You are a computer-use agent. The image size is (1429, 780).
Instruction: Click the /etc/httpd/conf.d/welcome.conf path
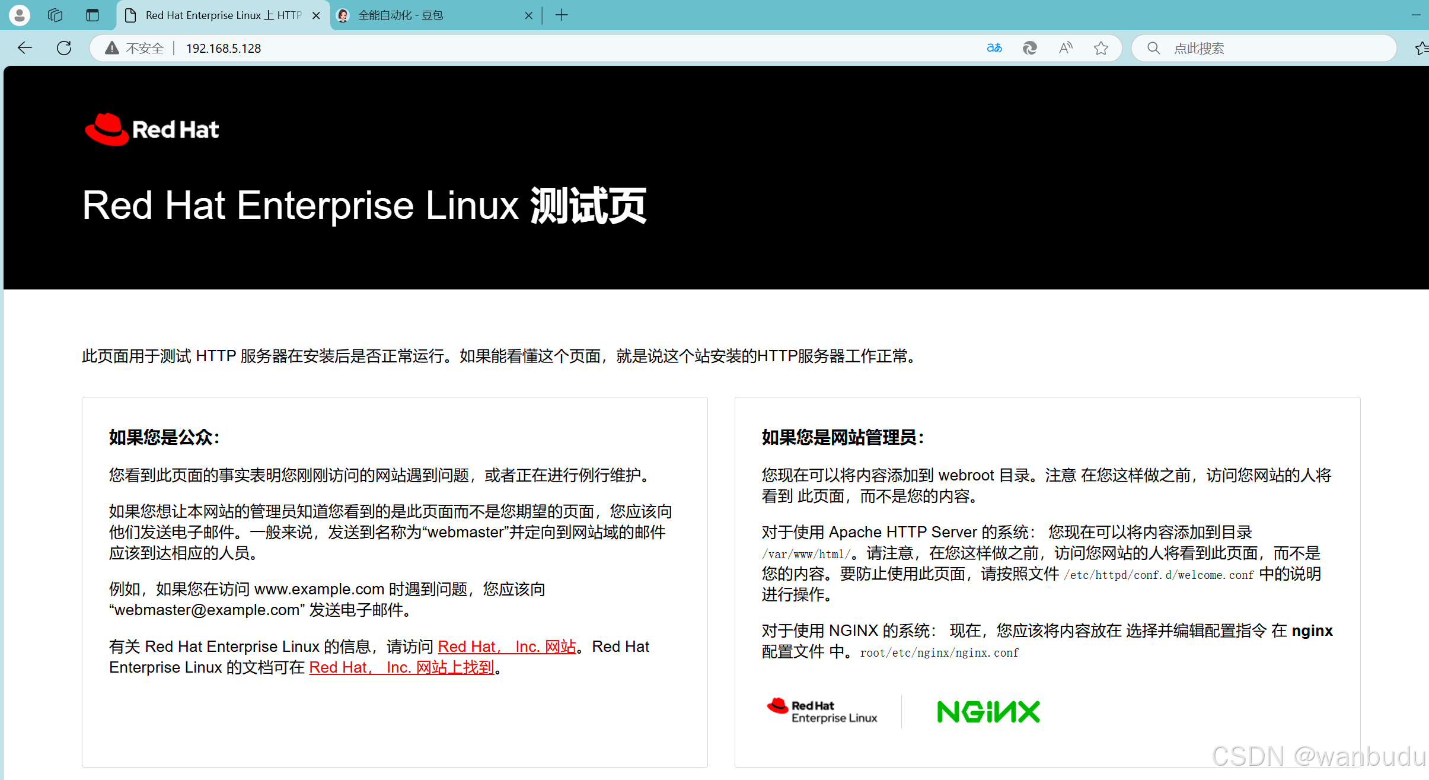pos(1159,575)
